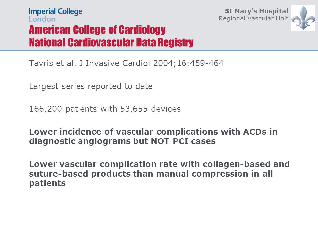Viewport: 318px width, 238px height.
Task: Click the blue divider line below header
Action: (x=159, y=50)
